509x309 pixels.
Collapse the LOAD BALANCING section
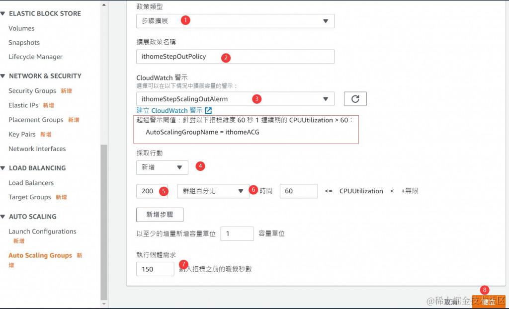coord(3,168)
